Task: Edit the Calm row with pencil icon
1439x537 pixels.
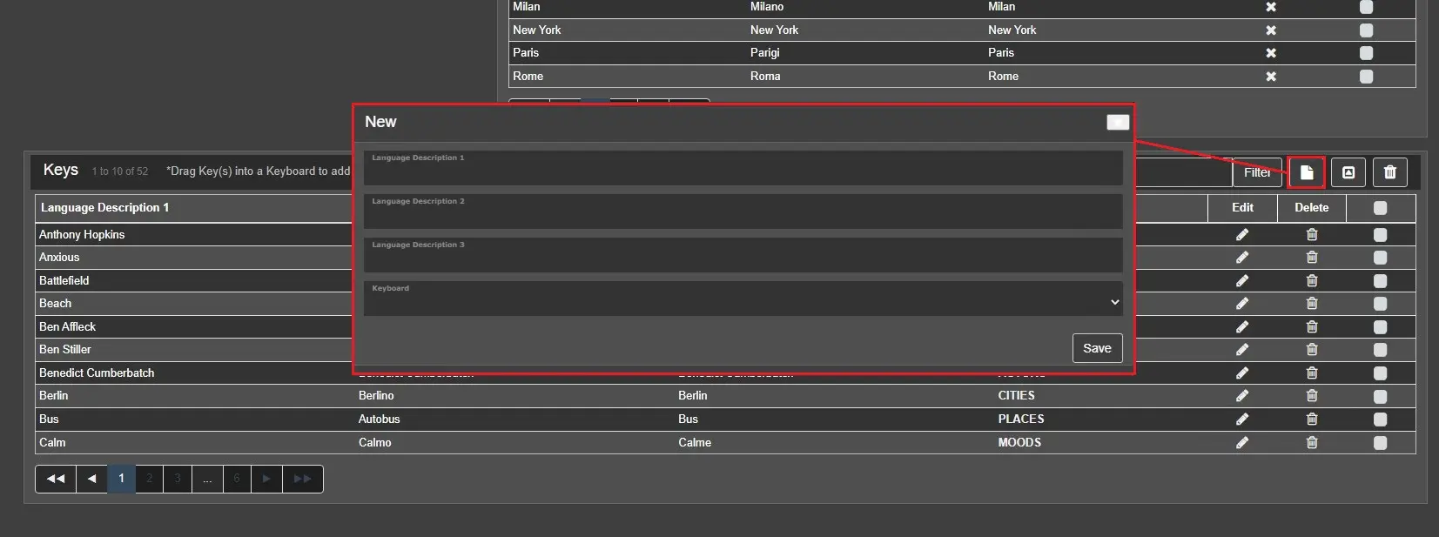Action: (1242, 443)
